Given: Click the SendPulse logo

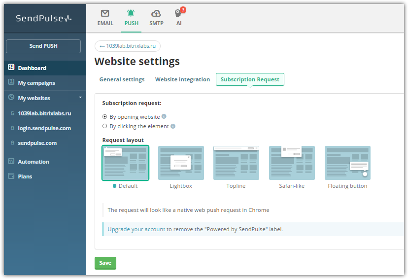Looking at the screenshot, I should pyautogui.click(x=43, y=18).
